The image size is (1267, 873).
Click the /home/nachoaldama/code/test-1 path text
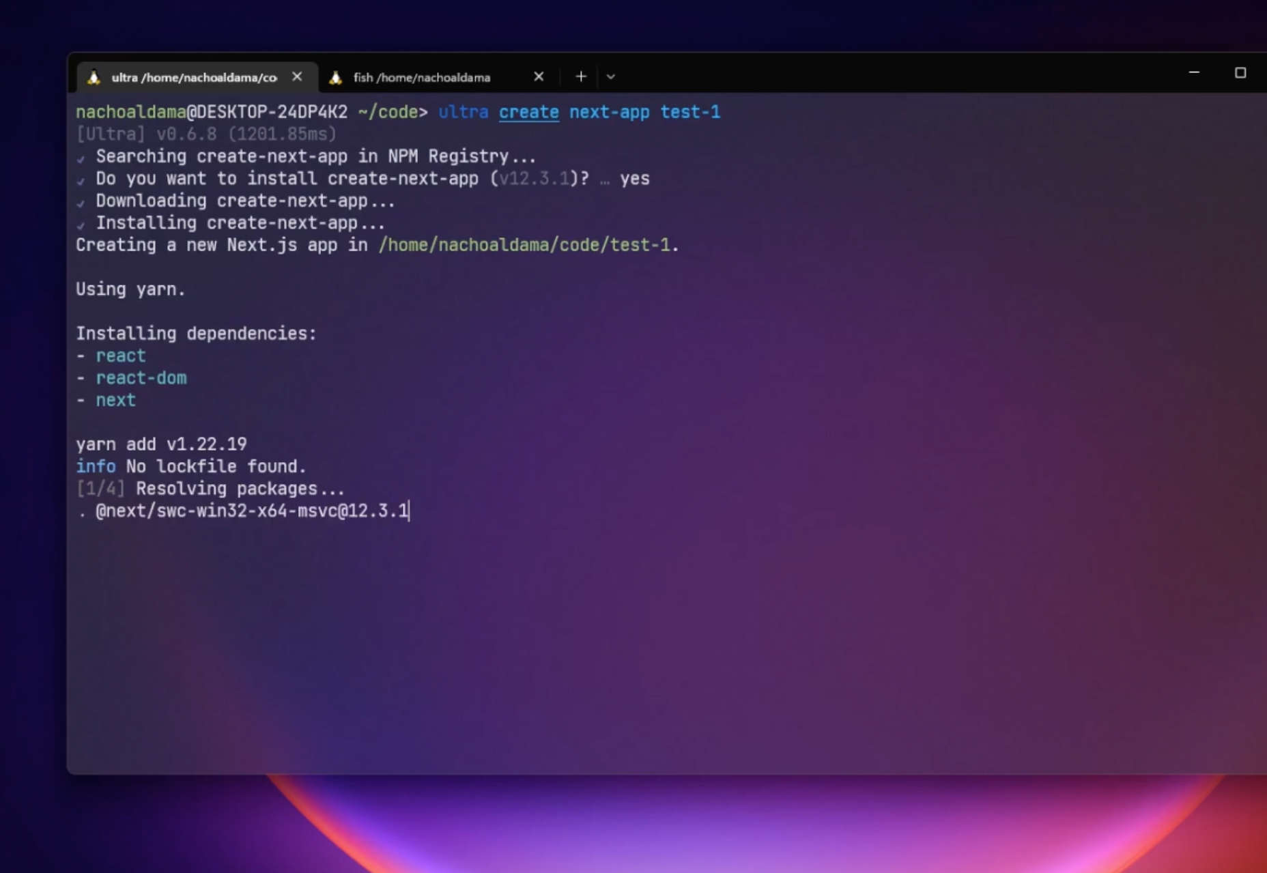click(524, 245)
